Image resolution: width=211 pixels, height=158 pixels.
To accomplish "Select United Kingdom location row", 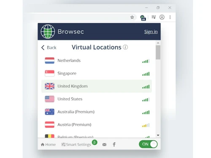I will tap(97, 86).
